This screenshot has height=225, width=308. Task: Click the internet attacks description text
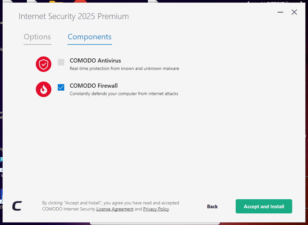coord(124,94)
